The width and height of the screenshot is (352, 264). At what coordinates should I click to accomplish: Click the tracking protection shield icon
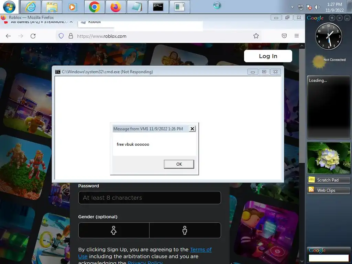pos(61,36)
